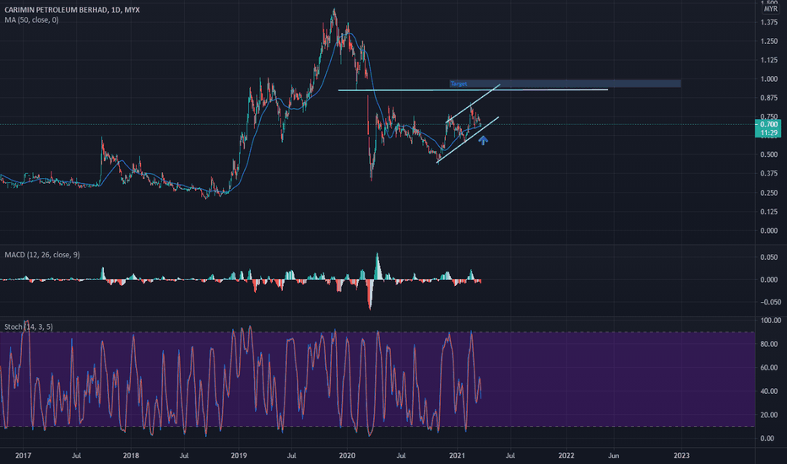Click 1.375 on the price axis

[x=769, y=23]
